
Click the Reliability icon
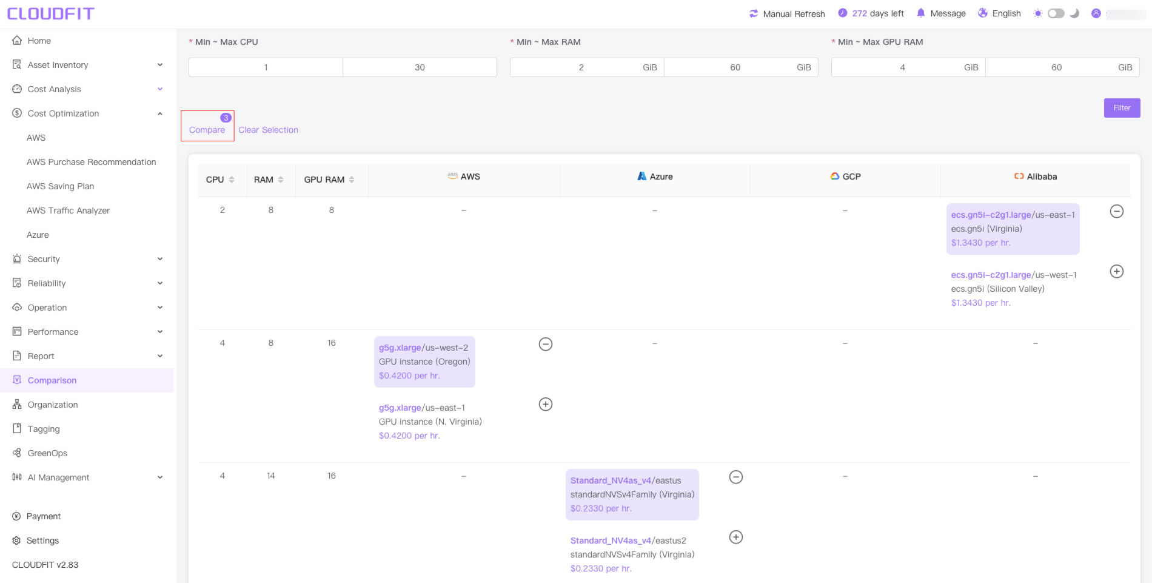click(x=17, y=283)
